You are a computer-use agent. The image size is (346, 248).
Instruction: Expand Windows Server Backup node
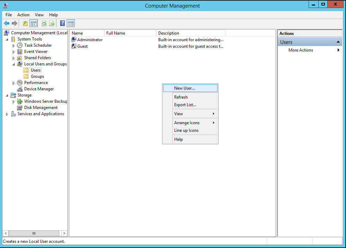click(x=14, y=102)
